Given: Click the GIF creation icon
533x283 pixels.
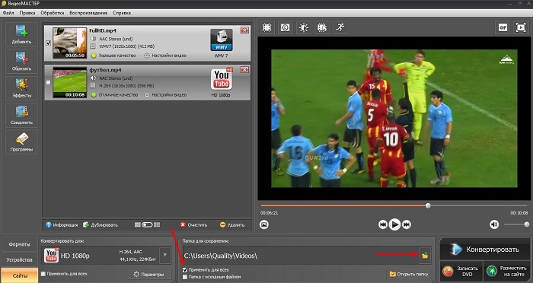Looking at the screenshot, I should (503, 27).
